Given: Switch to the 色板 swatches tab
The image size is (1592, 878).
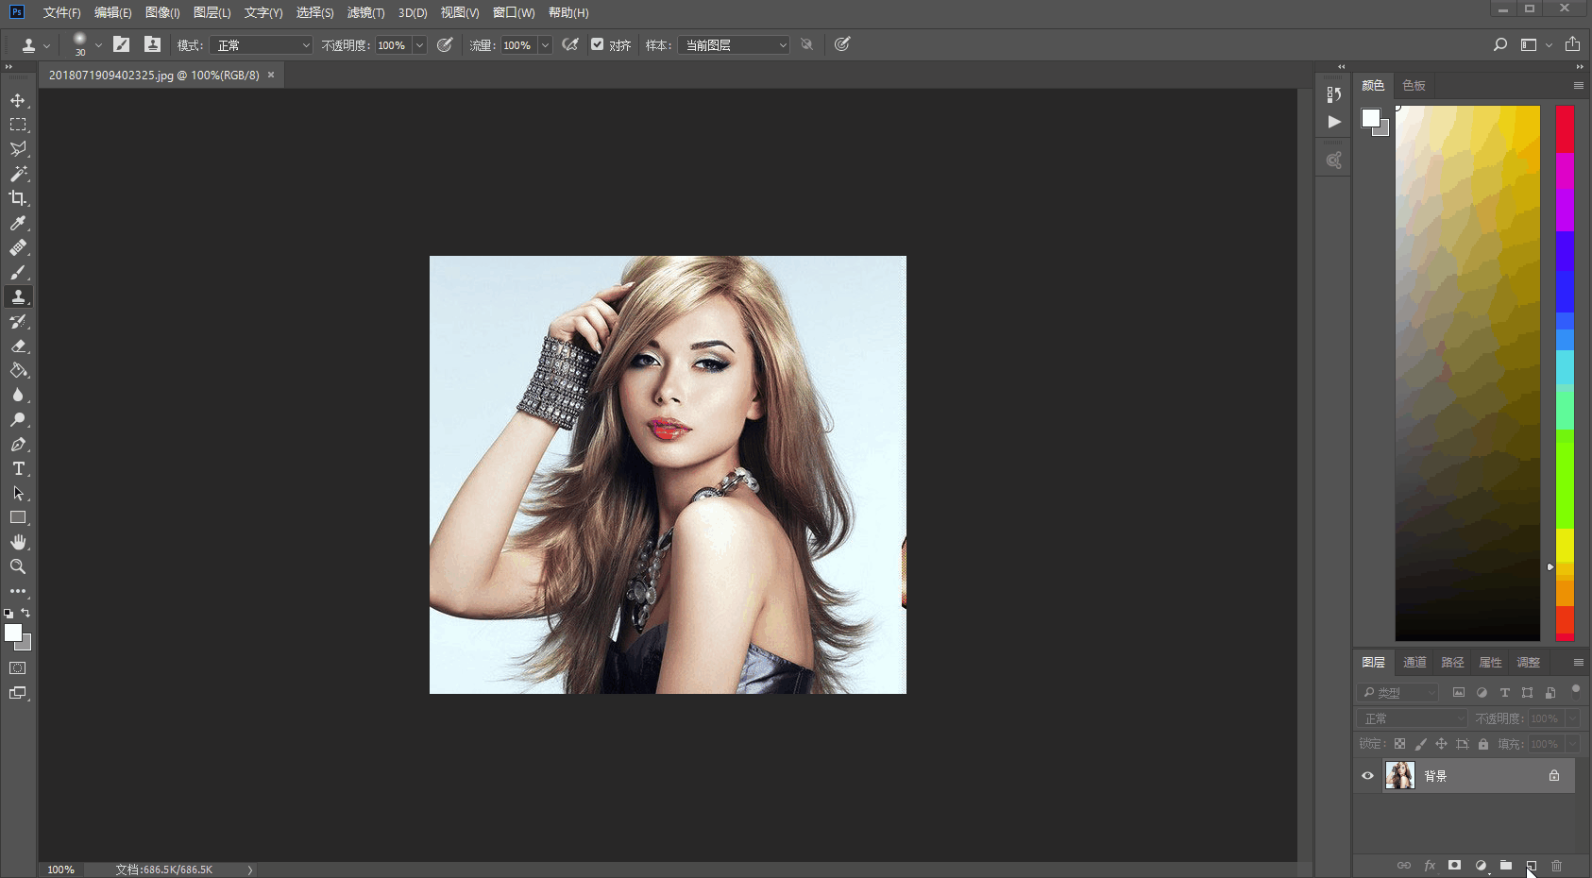Looking at the screenshot, I should pos(1414,86).
